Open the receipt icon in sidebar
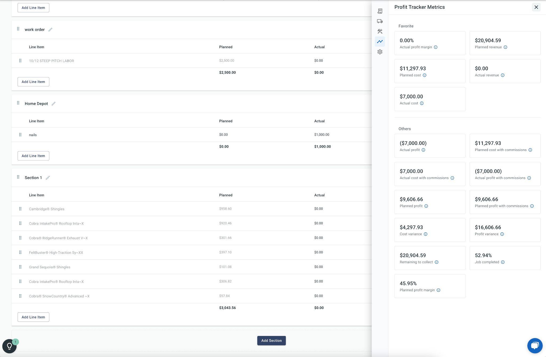Image resolution: width=546 pixels, height=357 pixels. (380, 11)
